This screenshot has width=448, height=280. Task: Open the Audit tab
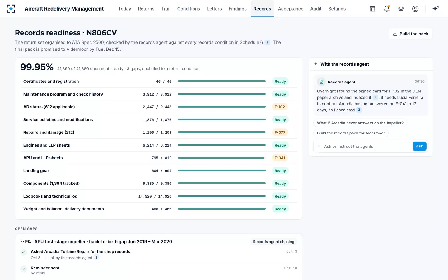(316, 9)
